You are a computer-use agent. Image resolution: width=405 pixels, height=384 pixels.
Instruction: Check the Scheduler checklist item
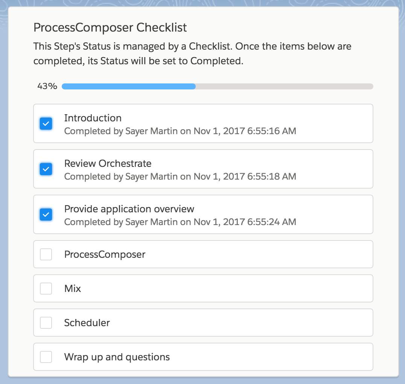[x=46, y=322]
